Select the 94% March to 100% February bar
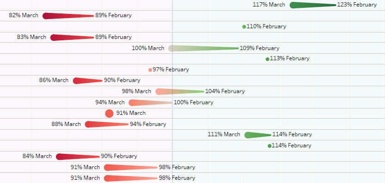385x183 pixels. coord(151,102)
